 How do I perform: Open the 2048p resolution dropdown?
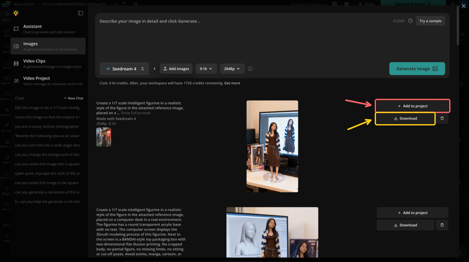[232, 68]
